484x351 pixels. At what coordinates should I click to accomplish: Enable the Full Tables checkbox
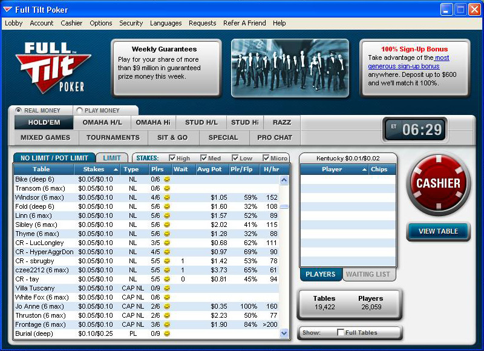[x=341, y=332]
